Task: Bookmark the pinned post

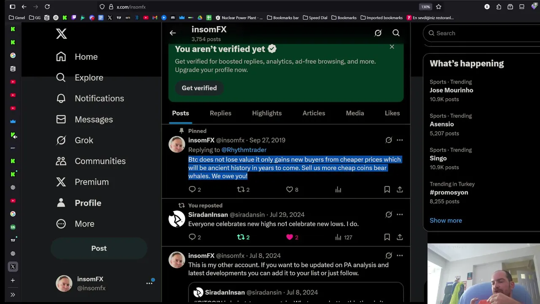Action: [x=387, y=190]
